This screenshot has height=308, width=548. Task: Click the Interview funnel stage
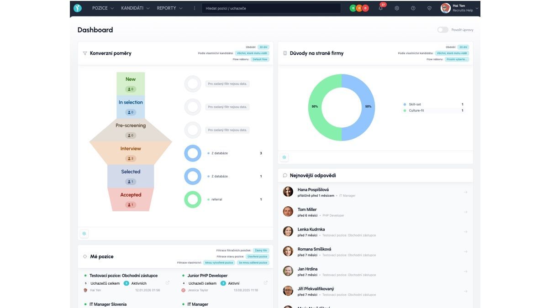click(131, 153)
